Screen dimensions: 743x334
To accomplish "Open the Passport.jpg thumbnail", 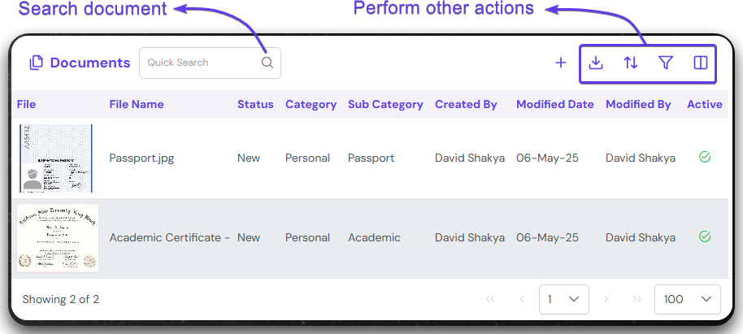I will click(56, 158).
